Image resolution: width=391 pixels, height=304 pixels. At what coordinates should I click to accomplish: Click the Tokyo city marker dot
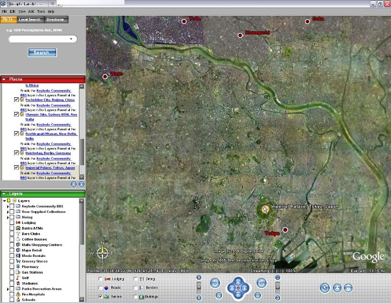285,230
